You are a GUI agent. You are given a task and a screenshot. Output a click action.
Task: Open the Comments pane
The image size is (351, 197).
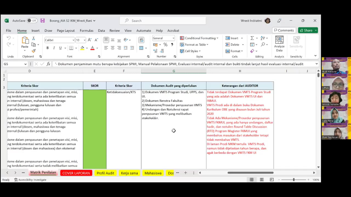tap(284, 30)
